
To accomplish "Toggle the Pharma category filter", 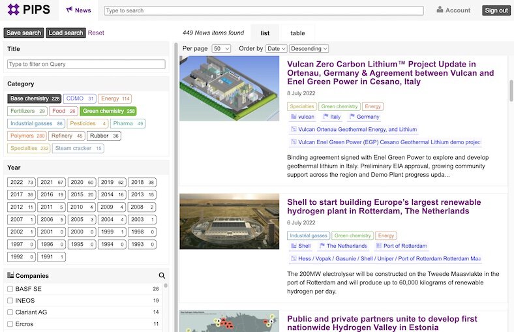I will [x=128, y=123].
